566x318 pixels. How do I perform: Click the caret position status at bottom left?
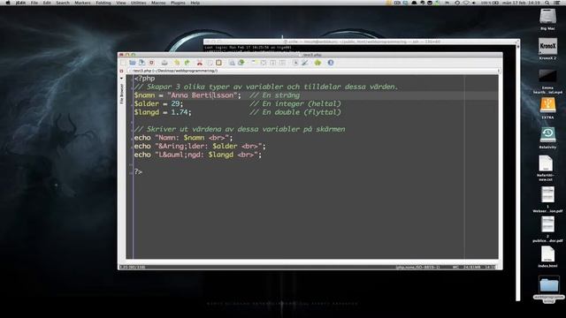click(133, 267)
